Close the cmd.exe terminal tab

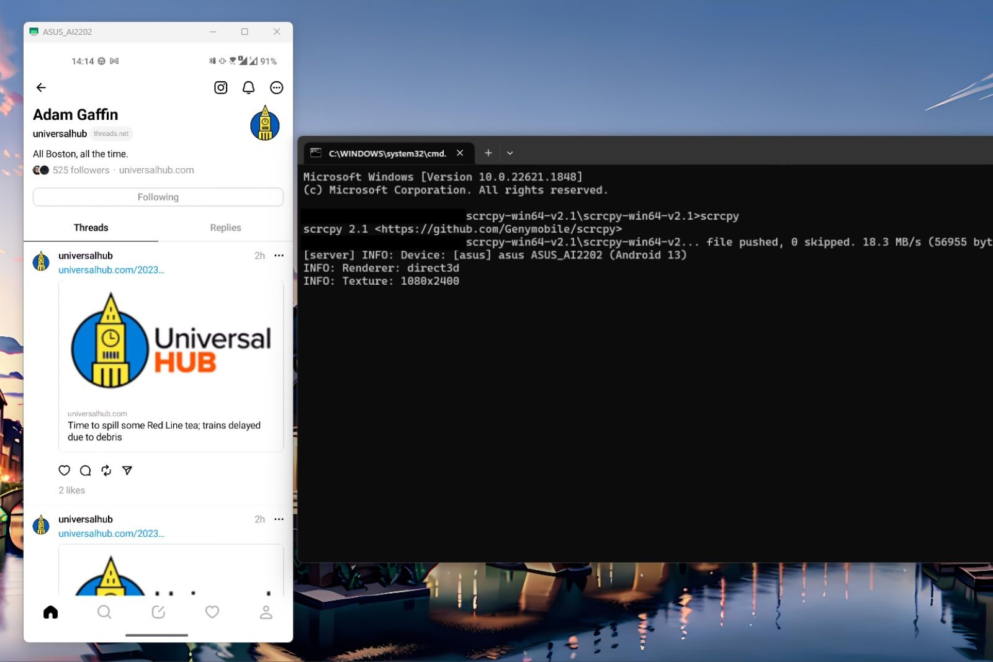[x=460, y=153]
